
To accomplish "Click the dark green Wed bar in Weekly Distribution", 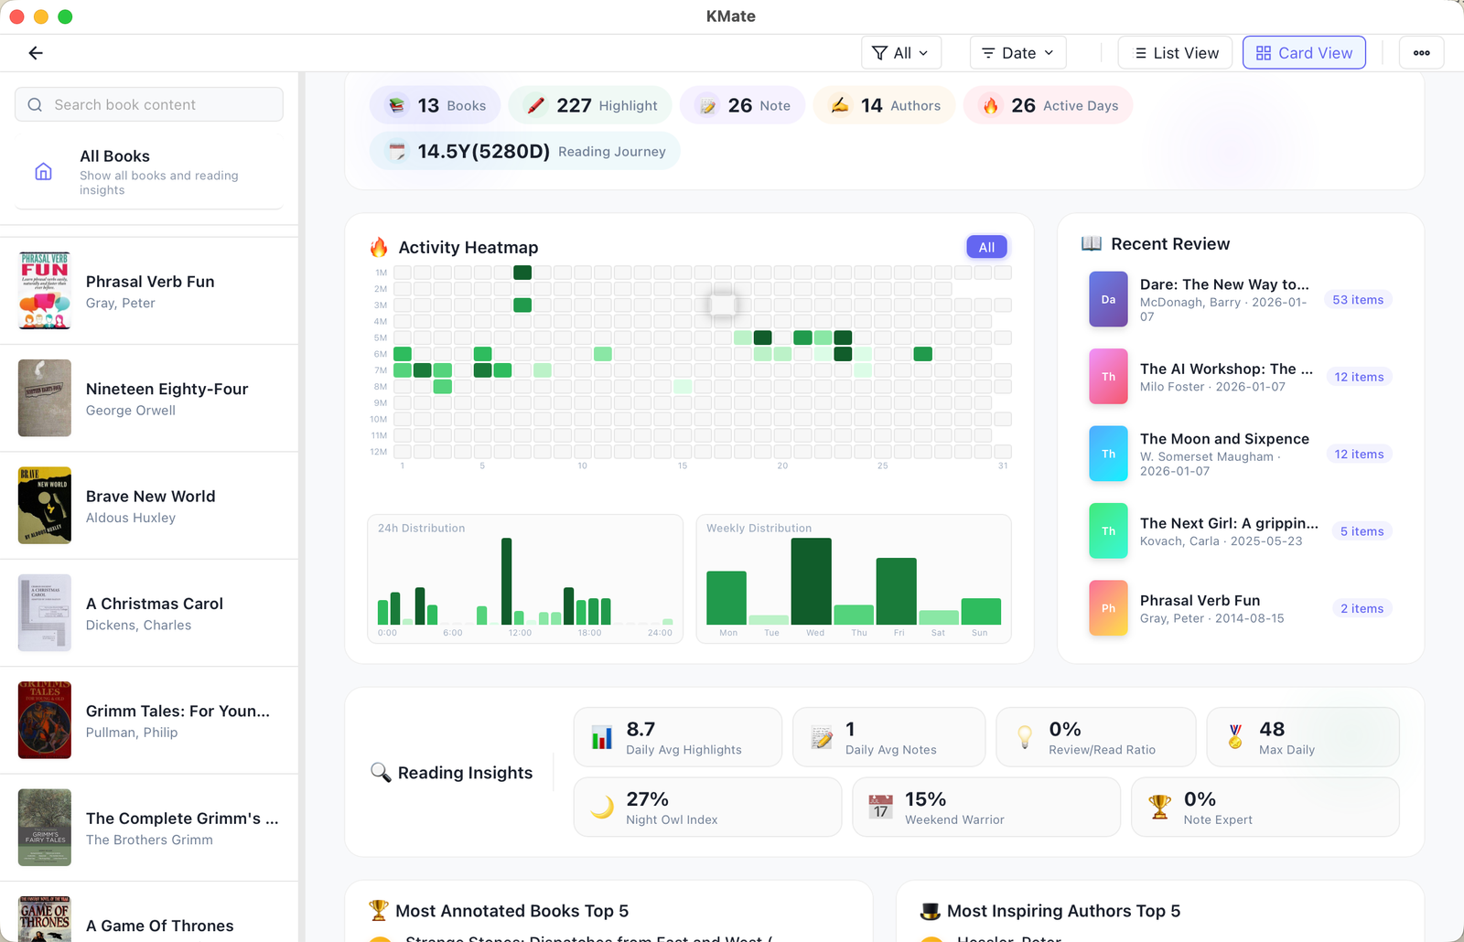I will (x=811, y=582).
